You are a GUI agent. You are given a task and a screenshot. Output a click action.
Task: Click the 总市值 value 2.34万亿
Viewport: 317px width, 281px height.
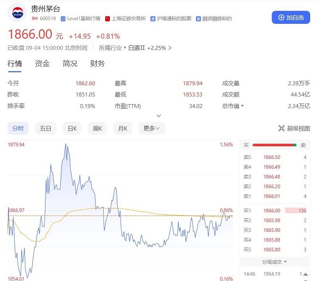[x=299, y=106]
